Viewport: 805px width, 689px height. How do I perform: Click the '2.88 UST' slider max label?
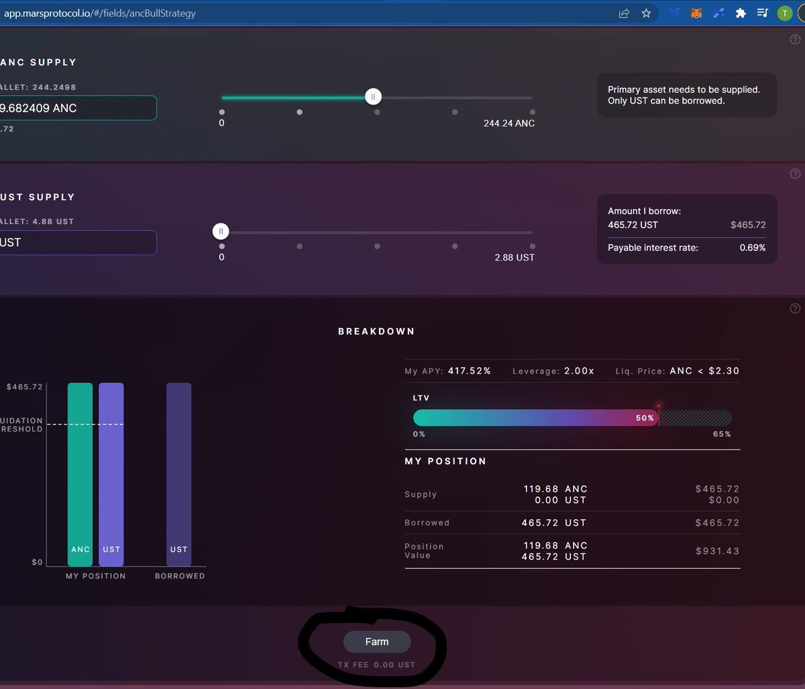pyautogui.click(x=515, y=258)
